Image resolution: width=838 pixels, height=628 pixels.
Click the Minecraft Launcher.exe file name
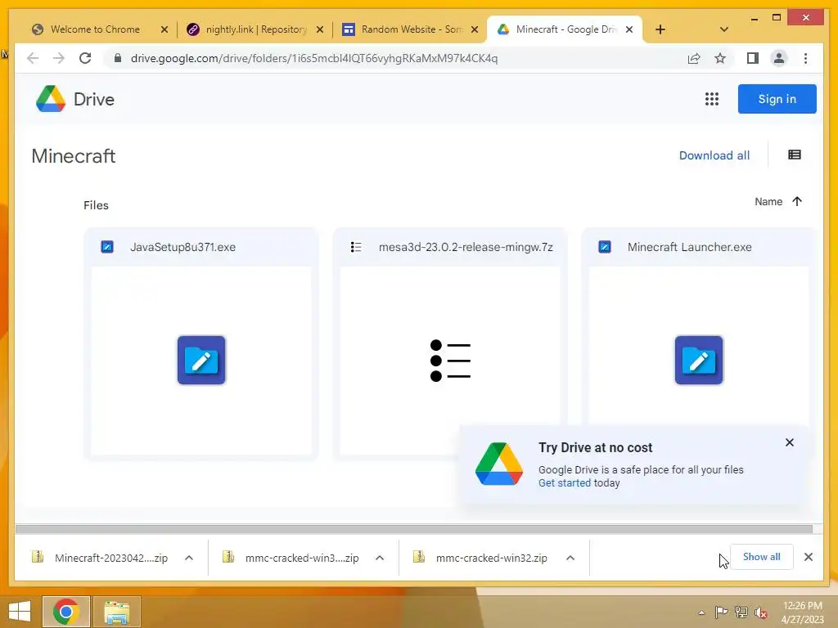click(x=689, y=247)
